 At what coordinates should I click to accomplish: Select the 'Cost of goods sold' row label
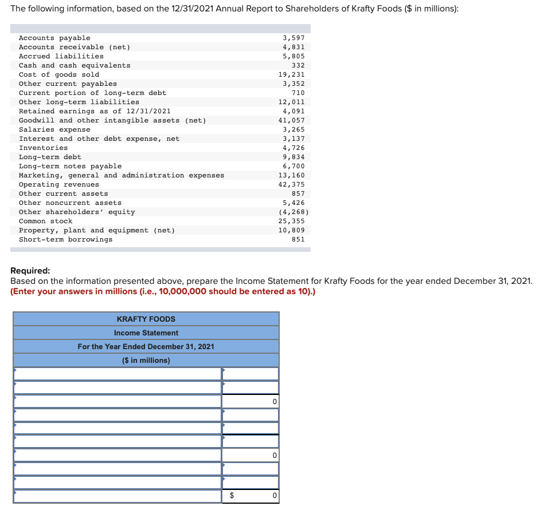[x=59, y=74]
